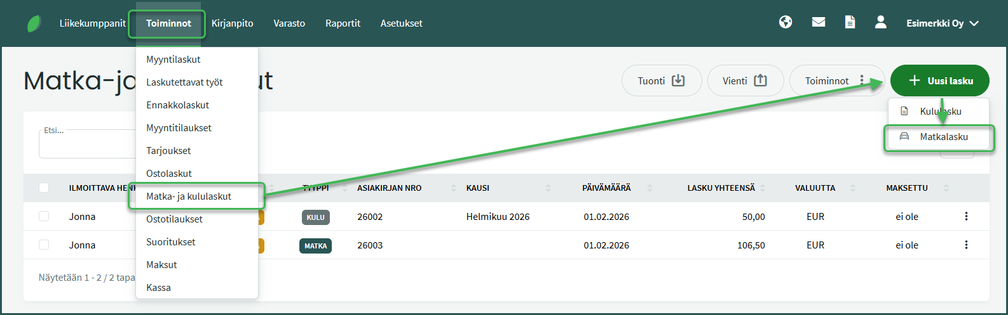Click the green leaf logo icon
Viewport: 1008px width, 315px height.
point(34,24)
